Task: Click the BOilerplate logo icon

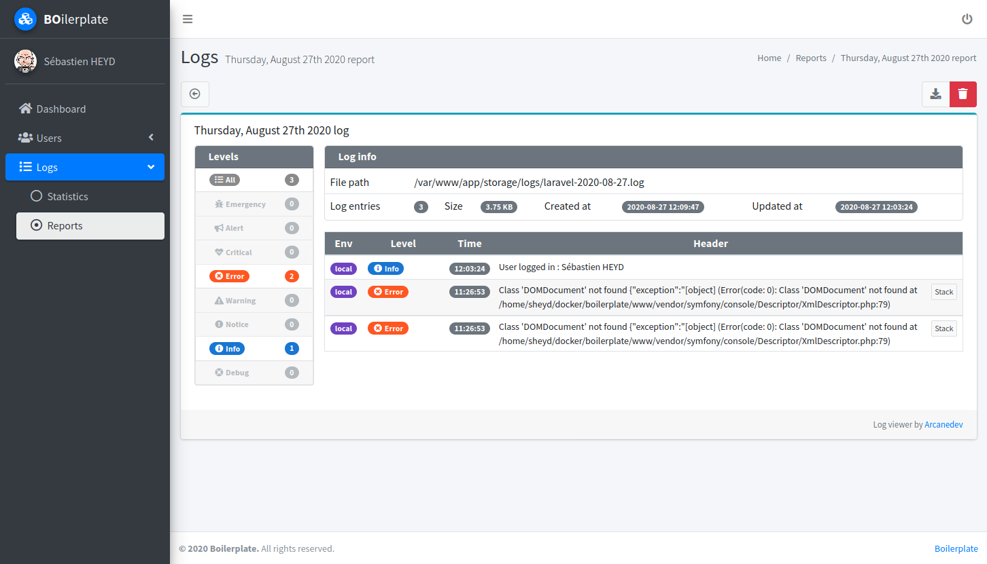Action: (x=25, y=19)
